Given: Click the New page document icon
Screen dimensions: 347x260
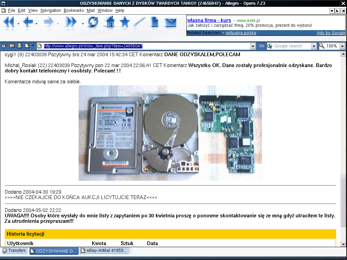Looking at the screenshot, I should (x=155, y=22).
